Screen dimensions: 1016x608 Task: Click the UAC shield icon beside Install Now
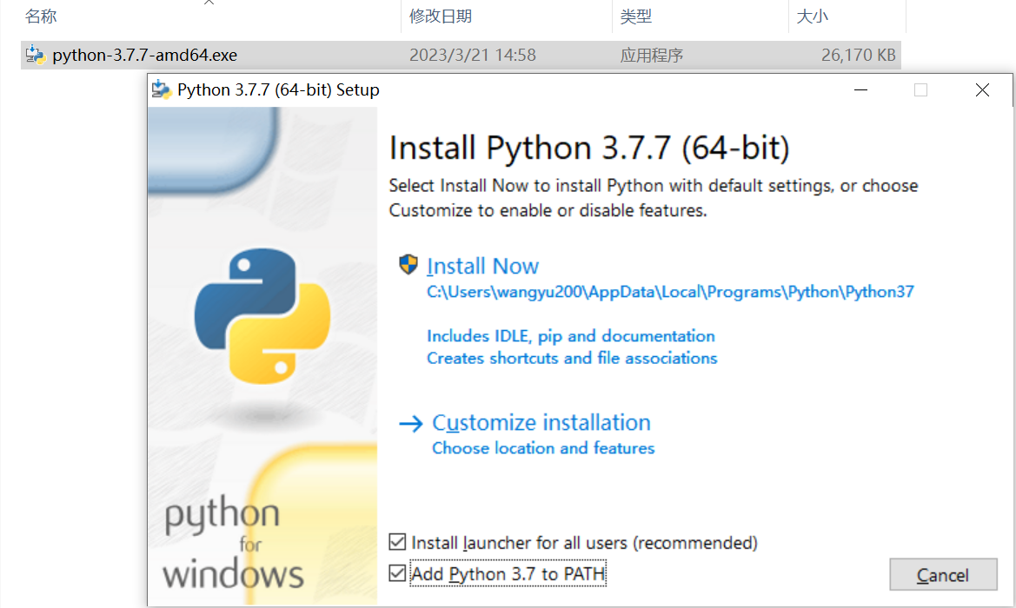click(408, 265)
